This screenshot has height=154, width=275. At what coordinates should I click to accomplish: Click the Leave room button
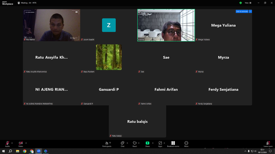(268, 144)
